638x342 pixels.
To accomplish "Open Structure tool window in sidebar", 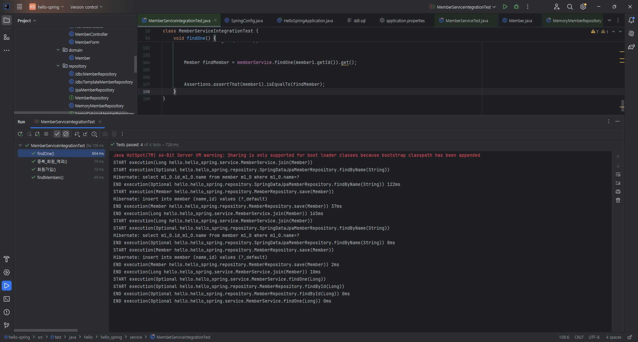I will pyautogui.click(x=7, y=37).
